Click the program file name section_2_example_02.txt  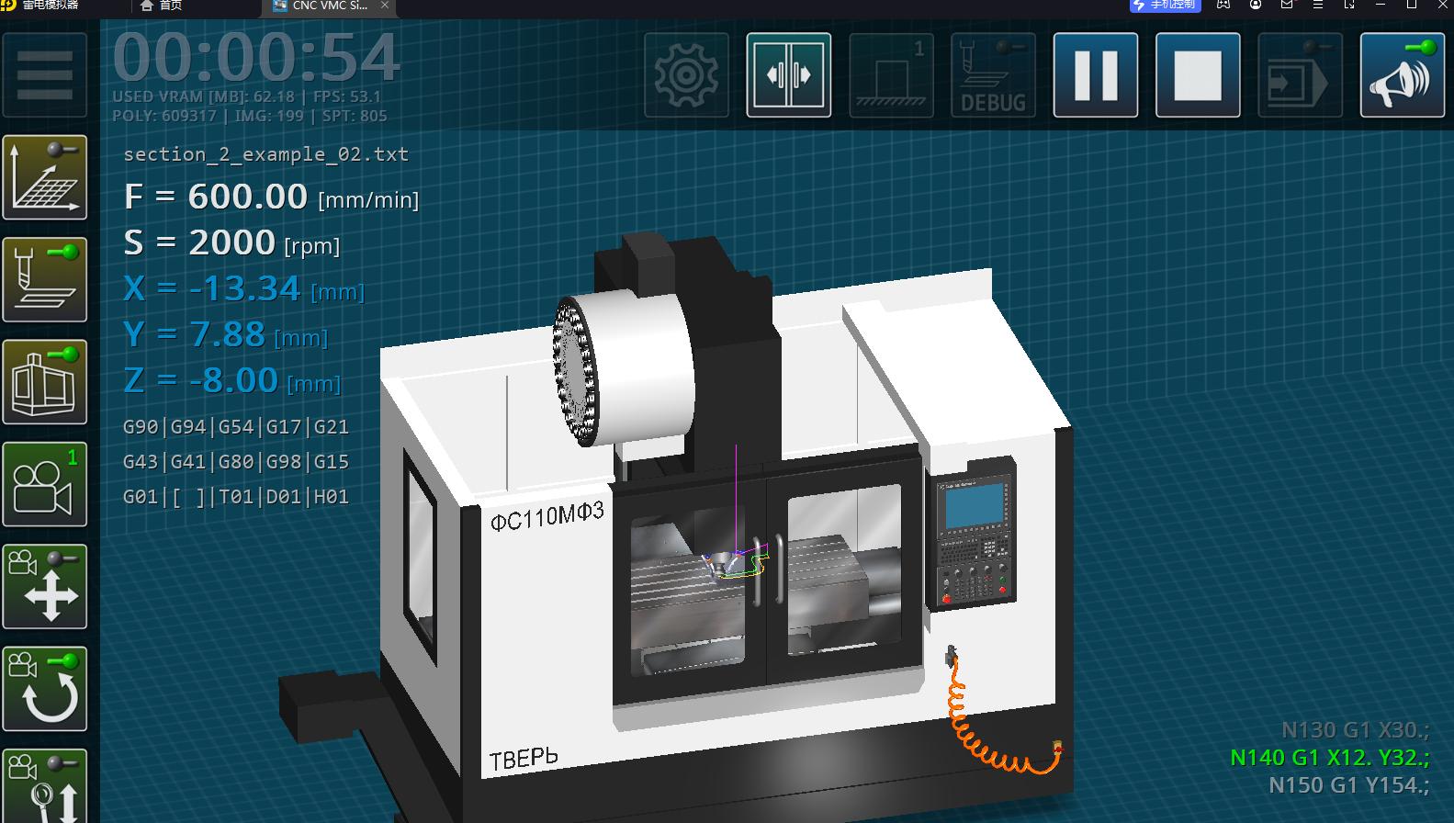coord(266,154)
